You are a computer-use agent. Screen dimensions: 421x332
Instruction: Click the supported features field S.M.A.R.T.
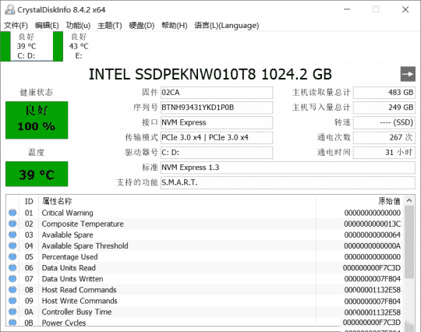[288, 183]
